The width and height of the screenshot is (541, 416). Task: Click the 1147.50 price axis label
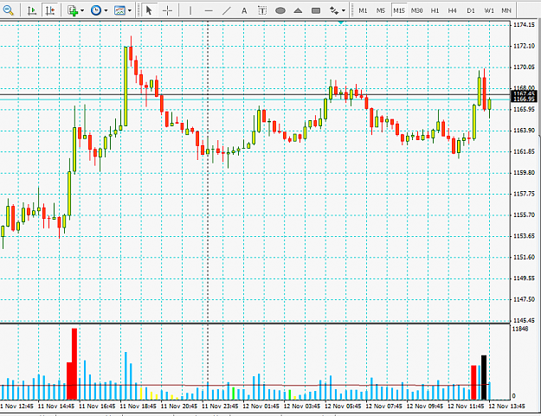(x=524, y=299)
